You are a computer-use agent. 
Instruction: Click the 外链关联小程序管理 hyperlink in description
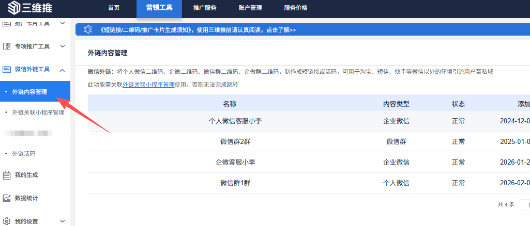(148, 85)
